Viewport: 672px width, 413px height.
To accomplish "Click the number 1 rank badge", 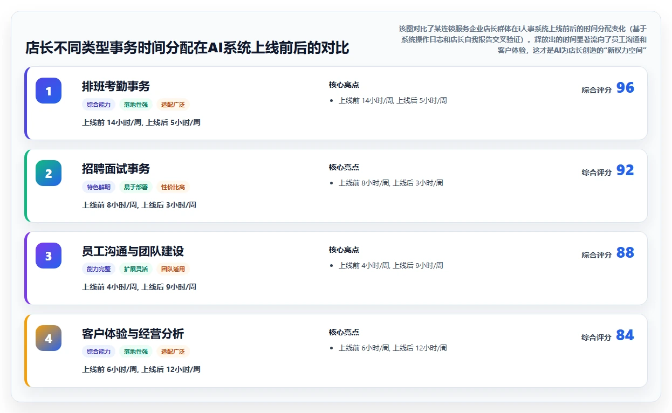I will (49, 91).
